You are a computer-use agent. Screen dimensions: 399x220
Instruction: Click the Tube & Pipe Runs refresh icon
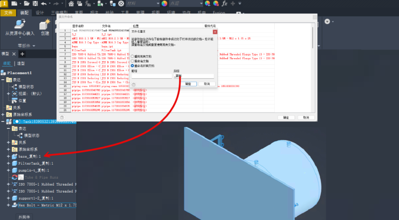pos(14,177)
